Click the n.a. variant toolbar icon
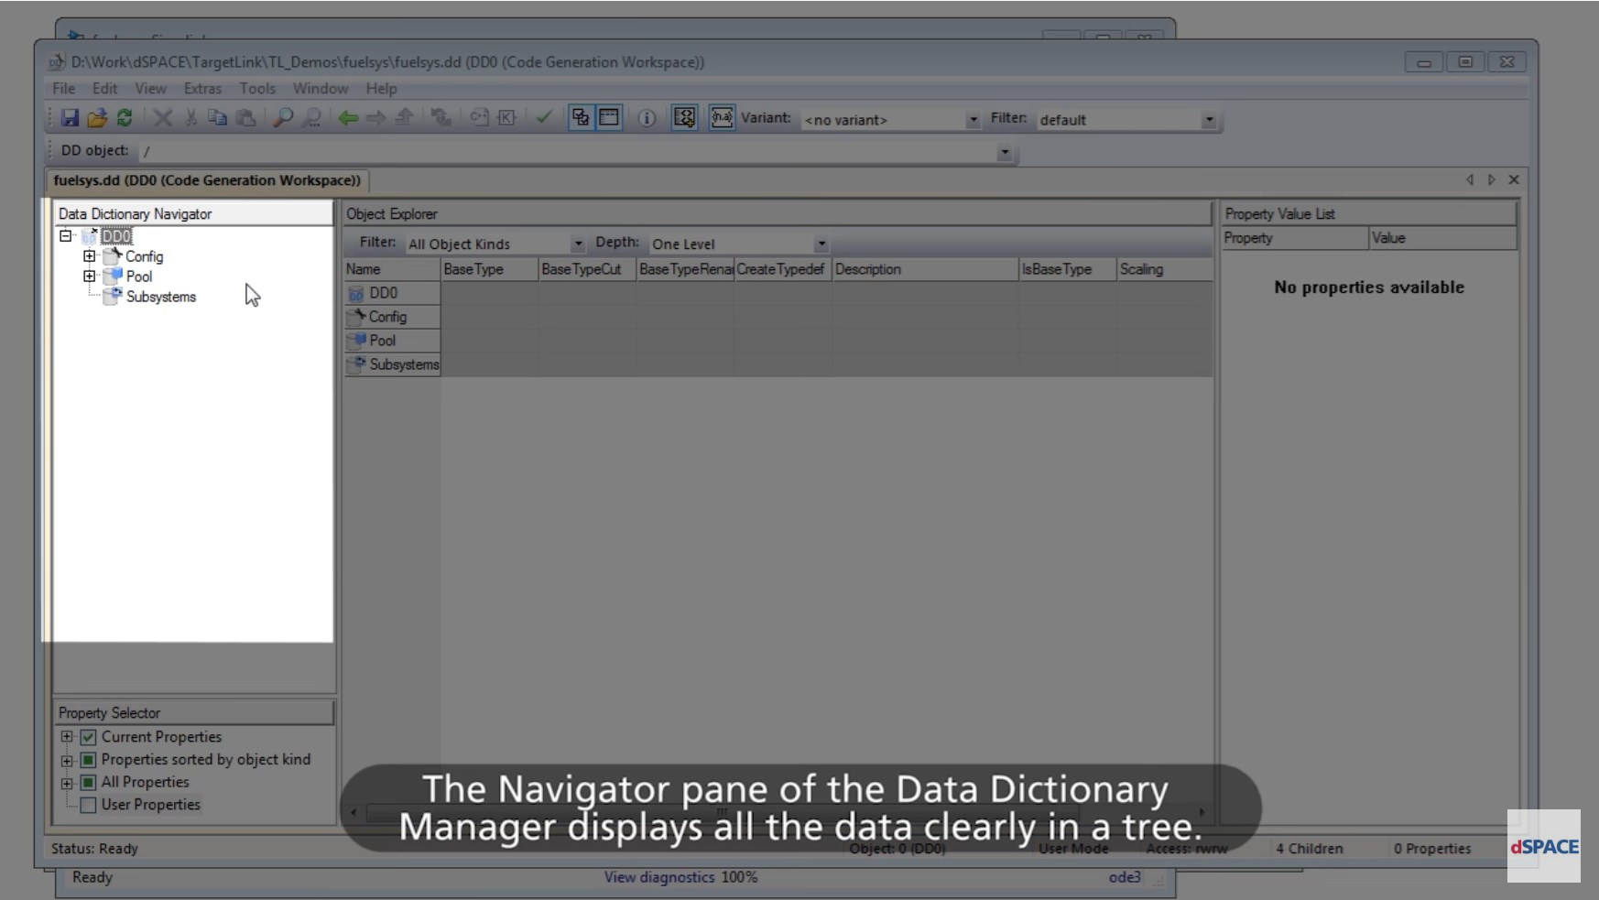The height and width of the screenshot is (900, 1599). [x=722, y=118]
